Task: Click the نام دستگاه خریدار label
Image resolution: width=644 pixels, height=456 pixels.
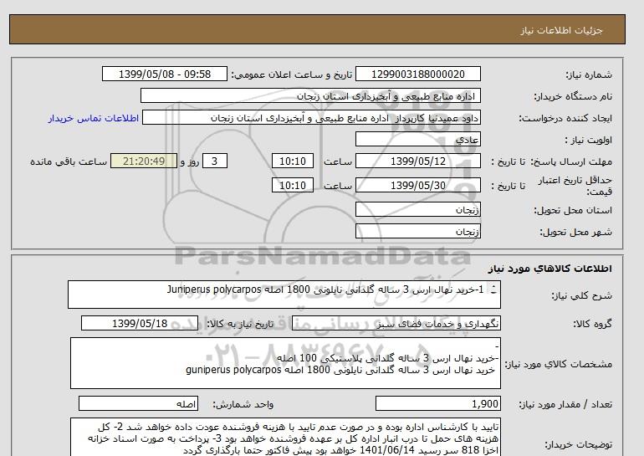Action: point(573,96)
